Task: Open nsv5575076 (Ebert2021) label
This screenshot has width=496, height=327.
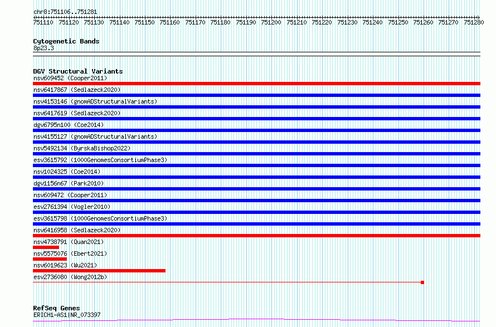Action: pos(70,253)
